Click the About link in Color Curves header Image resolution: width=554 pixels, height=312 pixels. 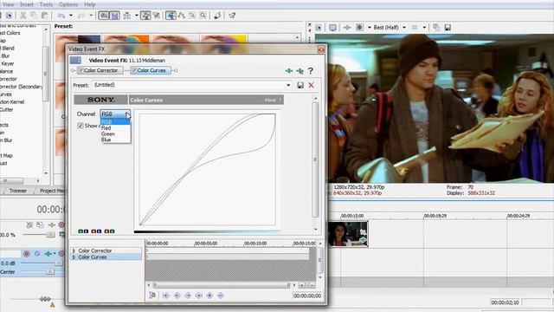point(270,101)
